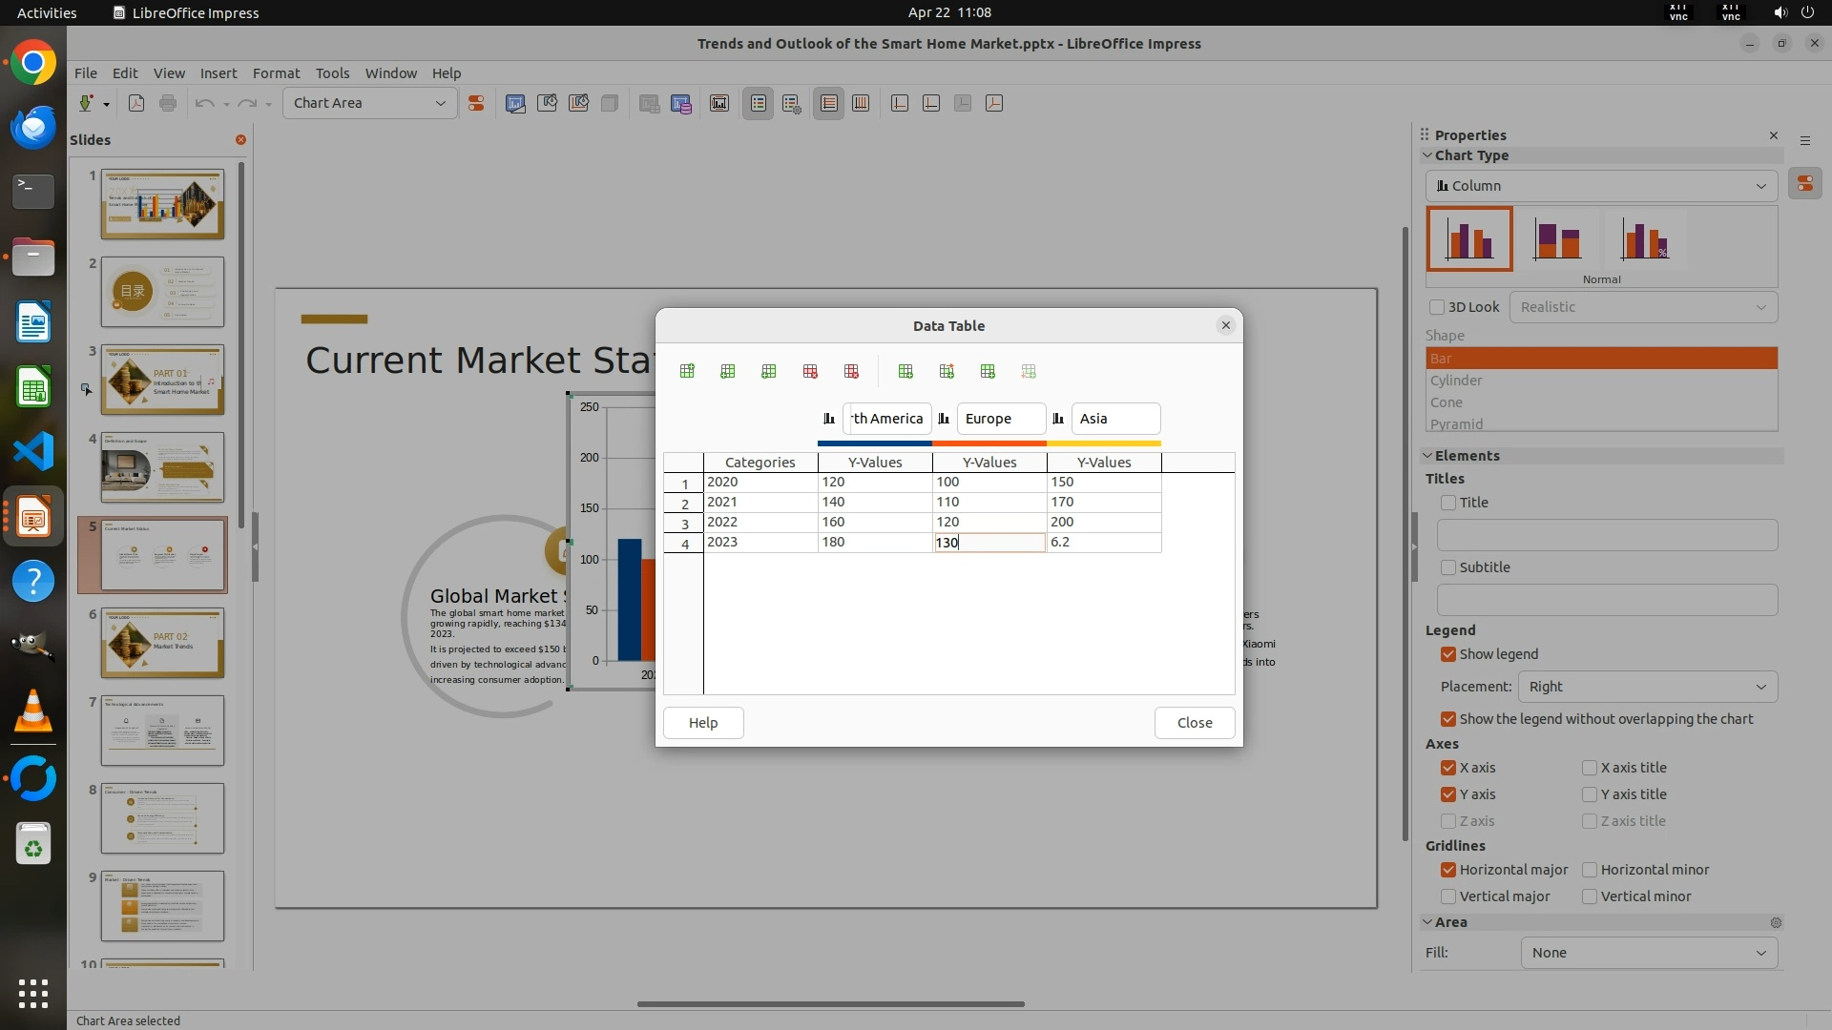Click the Delete Series icon

point(851,372)
